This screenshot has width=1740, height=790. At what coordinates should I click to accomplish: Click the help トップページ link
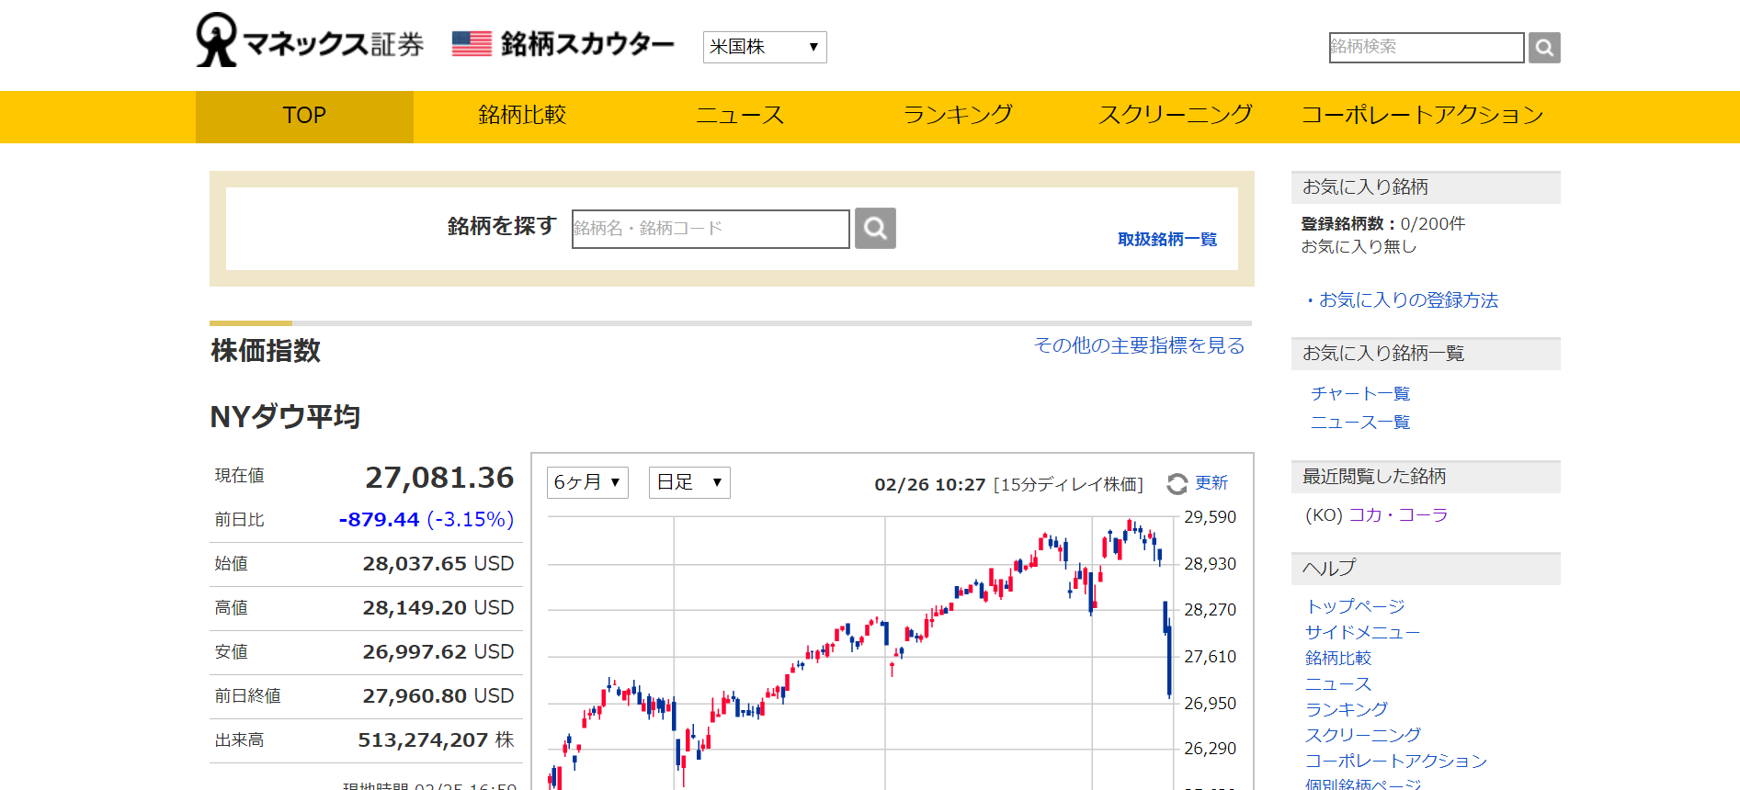point(1355,606)
